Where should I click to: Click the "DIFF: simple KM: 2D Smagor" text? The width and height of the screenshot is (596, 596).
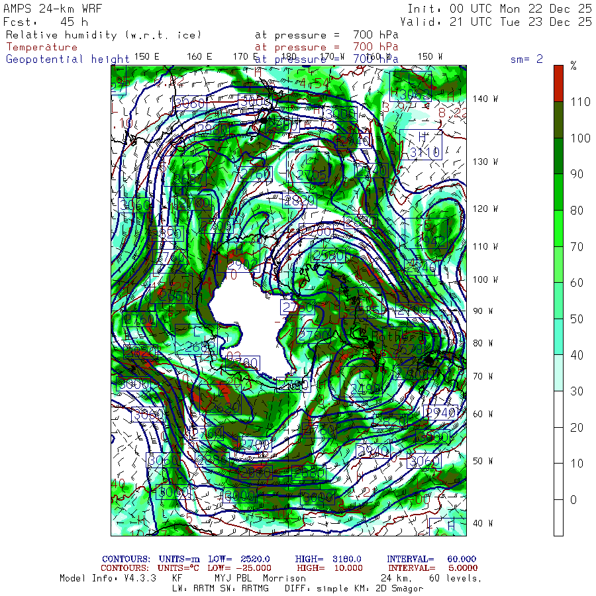click(x=354, y=589)
